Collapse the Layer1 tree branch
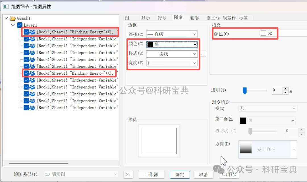The image size is (307, 182). (x=13, y=25)
